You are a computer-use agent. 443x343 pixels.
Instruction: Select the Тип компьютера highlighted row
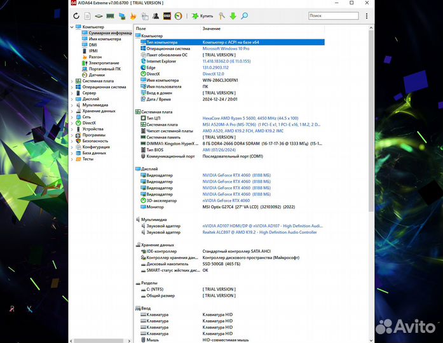pyautogui.click(x=232, y=43)
